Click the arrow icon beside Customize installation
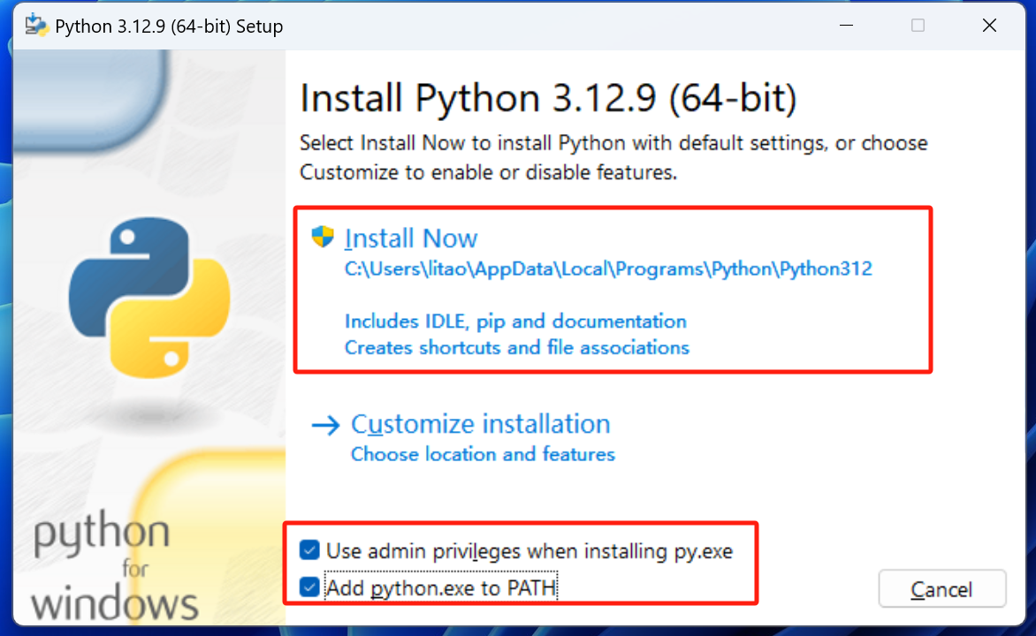Viewport: 1036px width, 636px height. [x=325, y=426]
